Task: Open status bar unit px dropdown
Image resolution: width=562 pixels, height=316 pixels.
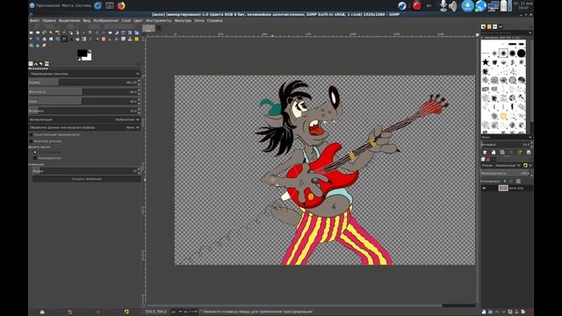Action: coord(177,312)
